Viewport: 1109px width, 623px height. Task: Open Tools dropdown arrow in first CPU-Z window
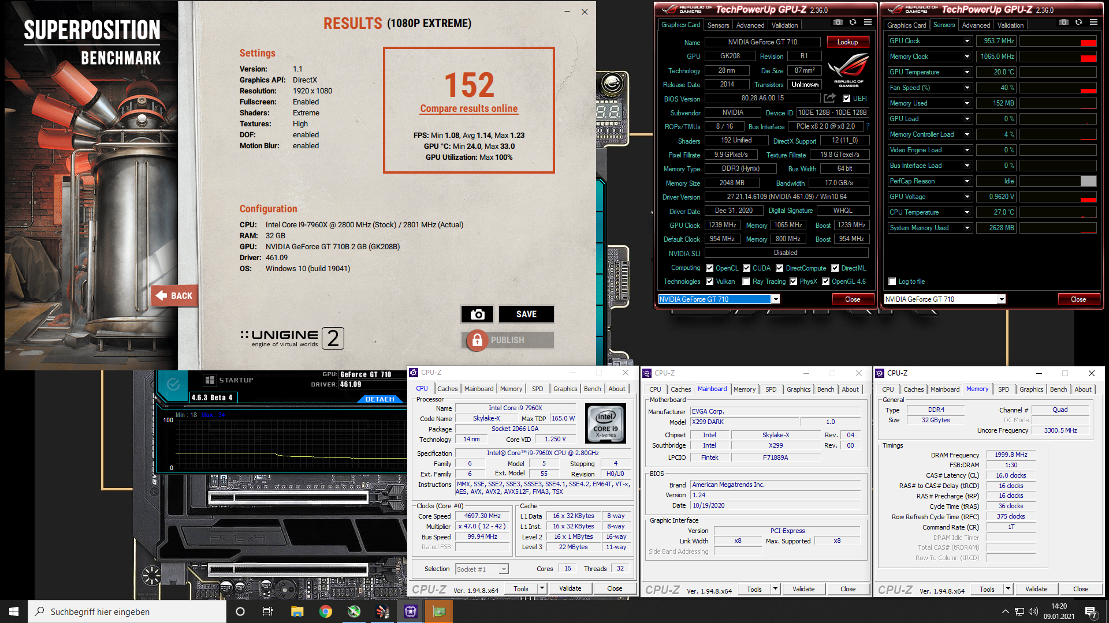point(542,588)
